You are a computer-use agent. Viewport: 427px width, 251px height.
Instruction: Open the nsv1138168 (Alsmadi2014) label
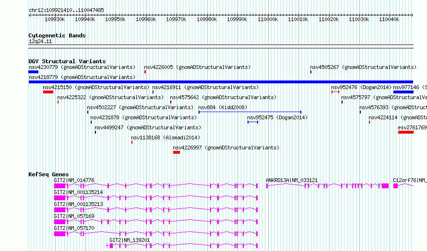click(x=166, y=137)
